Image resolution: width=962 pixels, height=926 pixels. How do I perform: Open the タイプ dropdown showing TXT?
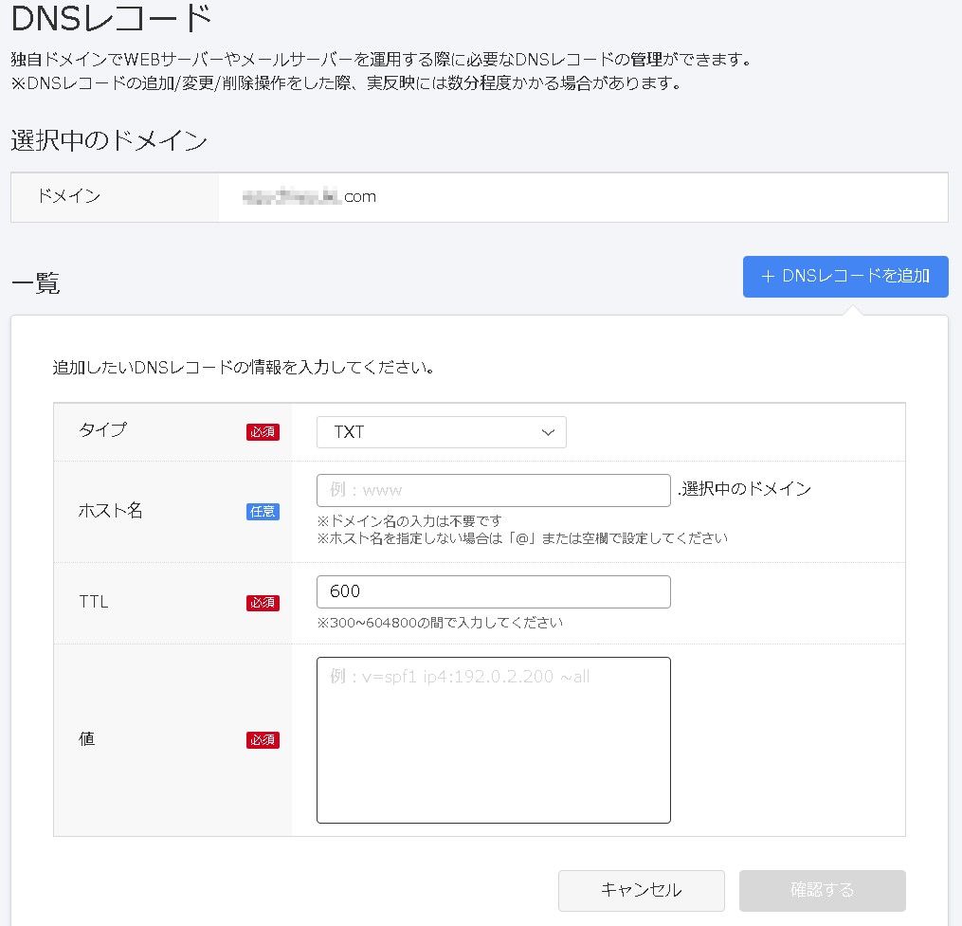[441, 432]
